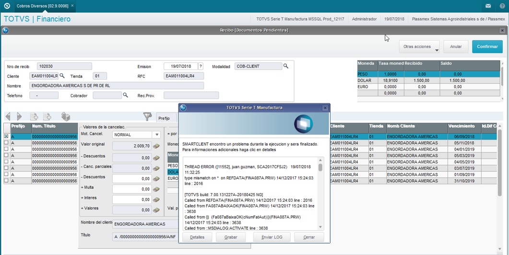509x255 pixels.
Task: Click the Recibo window title icon
Action: point(5,30)
